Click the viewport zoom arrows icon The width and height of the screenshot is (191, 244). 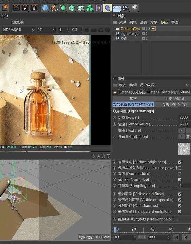pyautogui.click(x=98, y=156)
